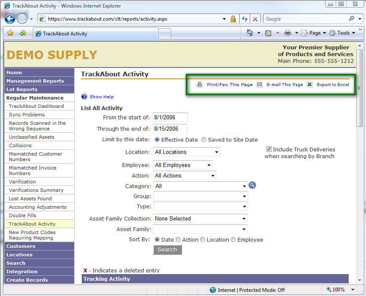
Task: Click the red Stop loading icon
Action: (255, 19)
